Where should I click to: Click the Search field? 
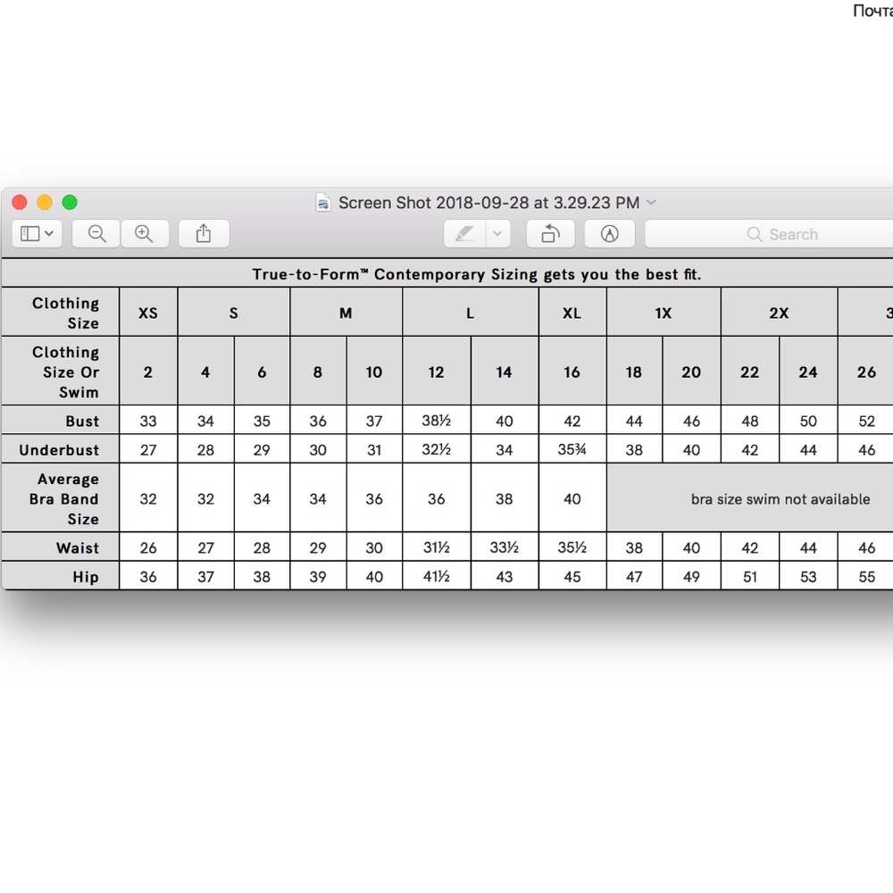click(x=769, y=233)
